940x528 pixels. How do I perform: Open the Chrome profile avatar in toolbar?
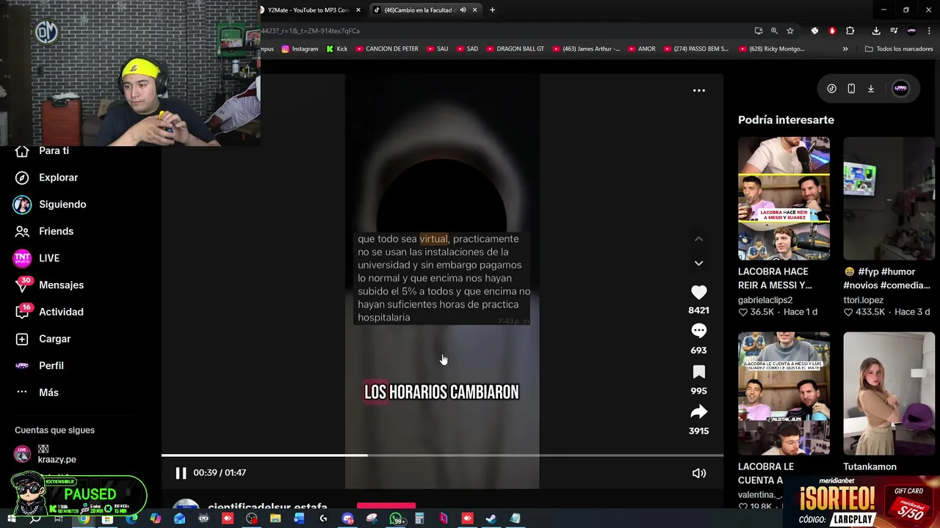pyautogui.click(x=911, y=31)
